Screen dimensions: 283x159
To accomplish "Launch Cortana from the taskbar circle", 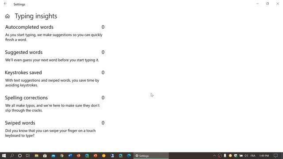I will 20,155.
